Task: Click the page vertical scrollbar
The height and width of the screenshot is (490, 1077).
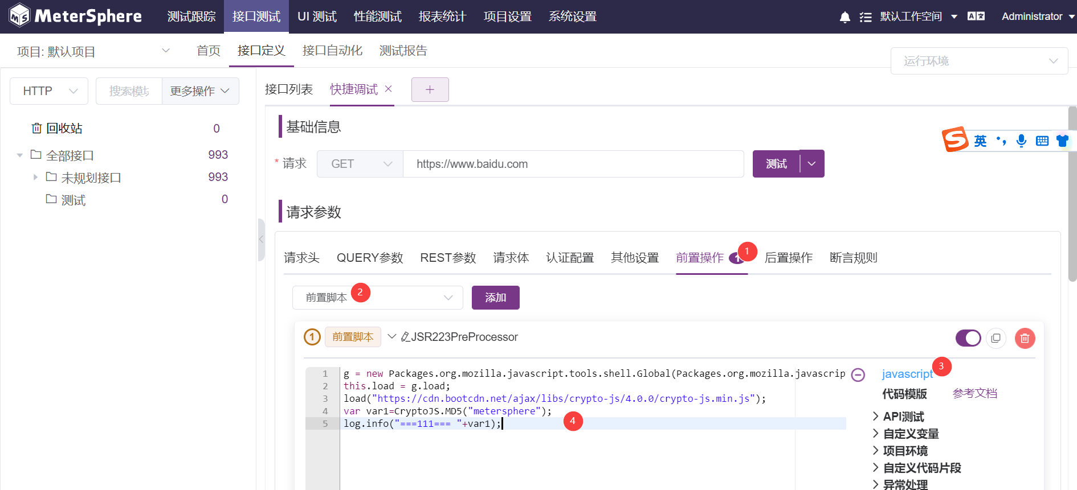Action: [x=1072, y=193]
